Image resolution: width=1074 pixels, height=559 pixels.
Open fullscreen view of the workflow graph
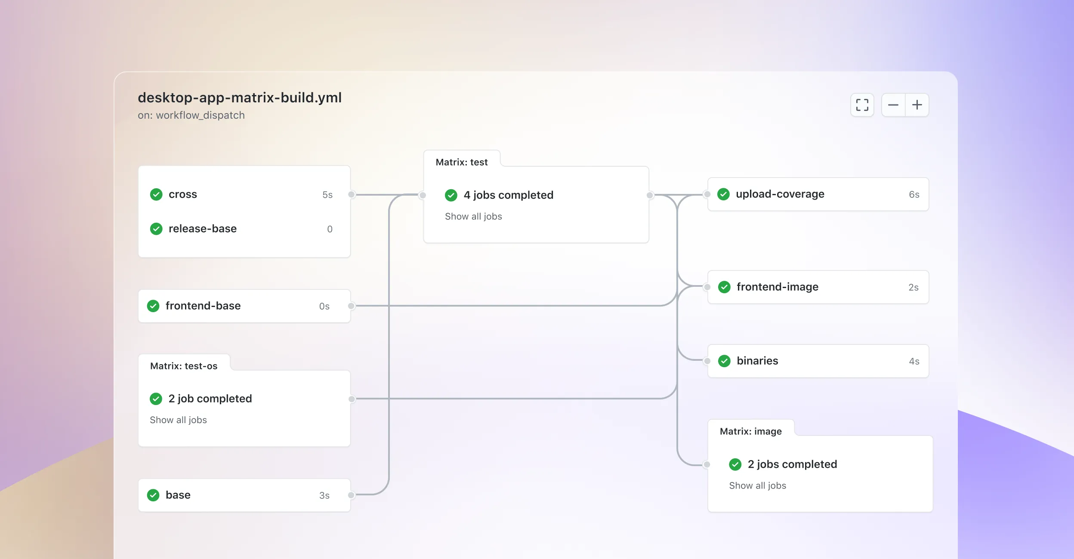pos(862,105)
